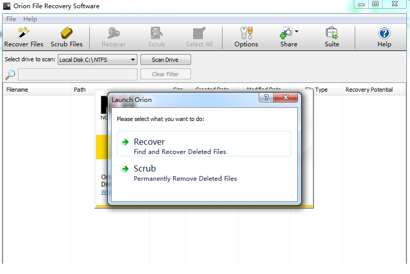Sort by the File Type column header
Screen dimensions: 410x274
317,90
